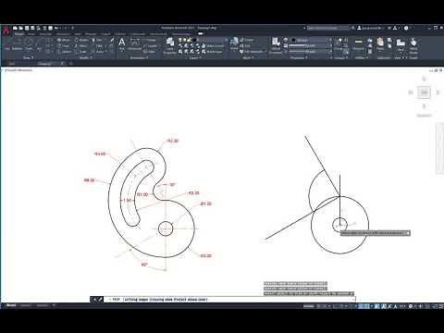Click the Start file tab
This screenshot has height=333, width=444.
click(x=11, y=64)
